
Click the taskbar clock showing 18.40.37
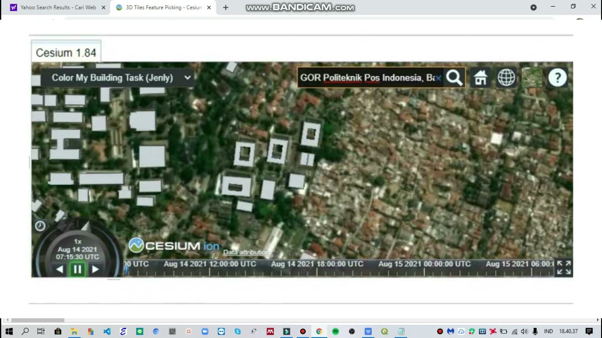569,331
